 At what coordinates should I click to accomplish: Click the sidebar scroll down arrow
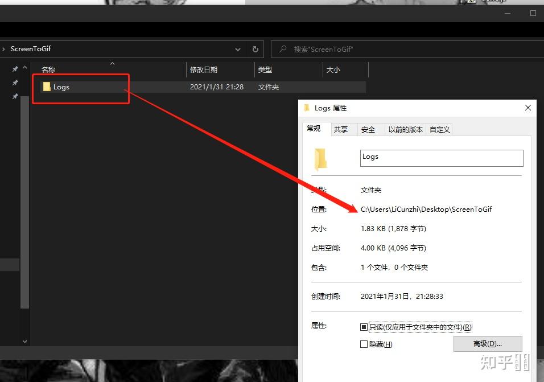tap(24, 342)
